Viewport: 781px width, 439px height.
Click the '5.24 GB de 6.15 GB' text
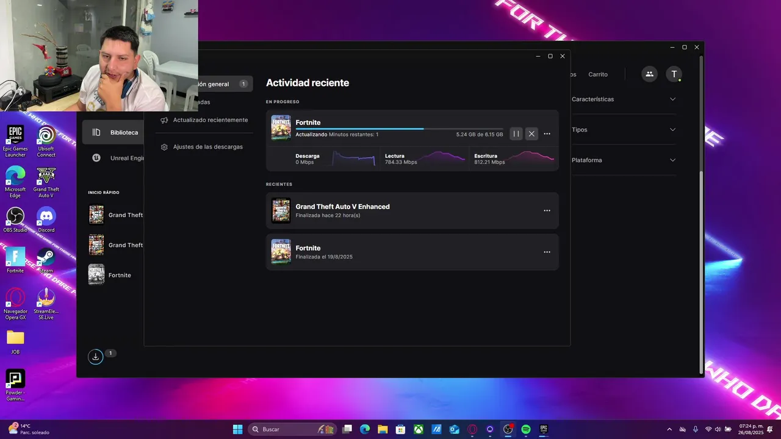[x=480, y=134]
